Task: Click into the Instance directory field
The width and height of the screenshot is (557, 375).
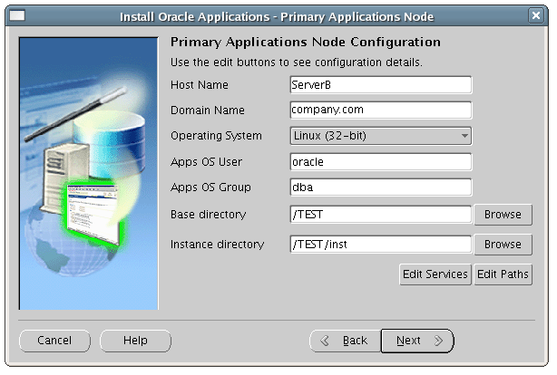Action: 381,244
